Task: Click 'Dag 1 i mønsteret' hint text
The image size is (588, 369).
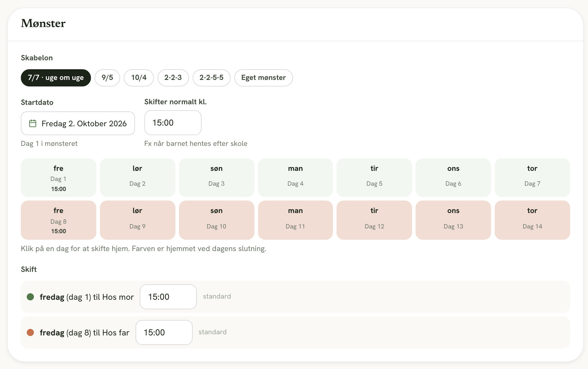Action: click(49, 143)
